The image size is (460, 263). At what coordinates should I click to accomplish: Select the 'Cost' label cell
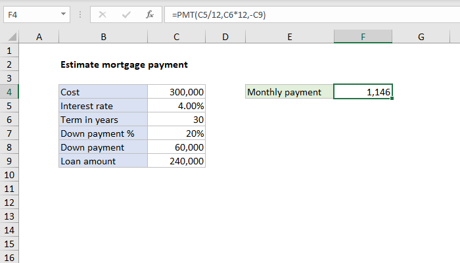pyautogui.click(x=103, y=92)
